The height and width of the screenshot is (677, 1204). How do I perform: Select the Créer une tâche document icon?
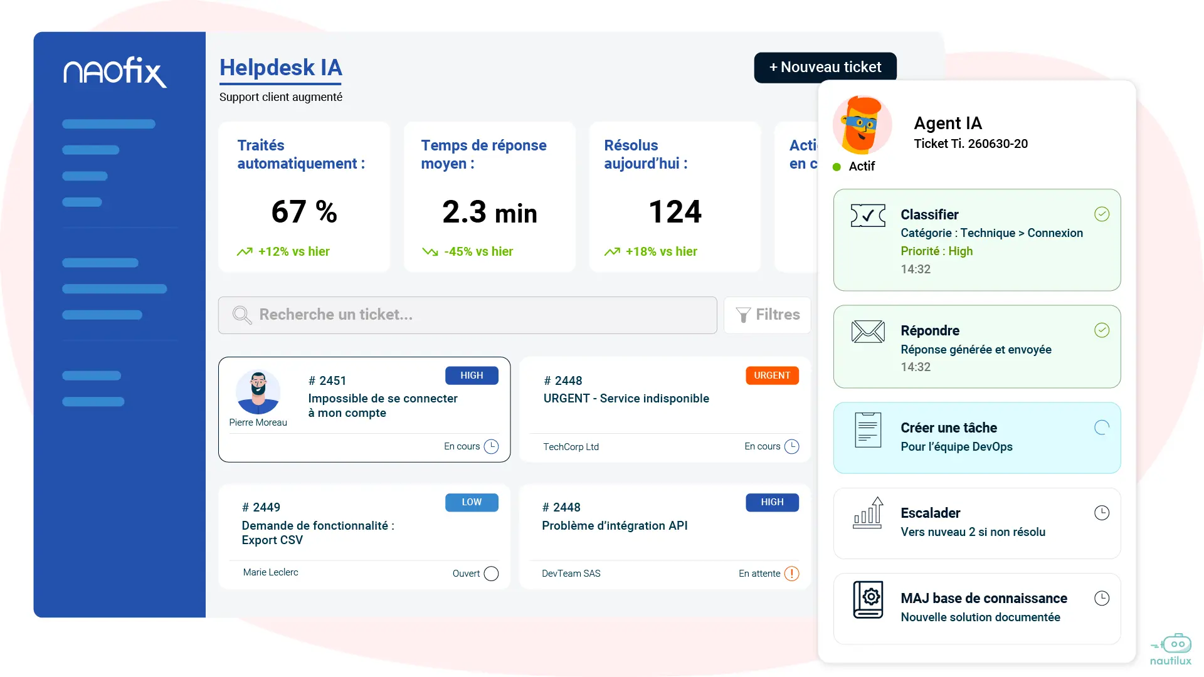[x=868, y=429]
